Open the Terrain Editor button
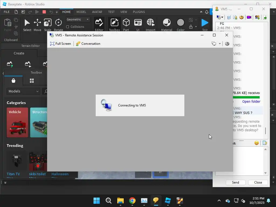The width and height of the screenshot is (276, 207). (x=99, y=25)
